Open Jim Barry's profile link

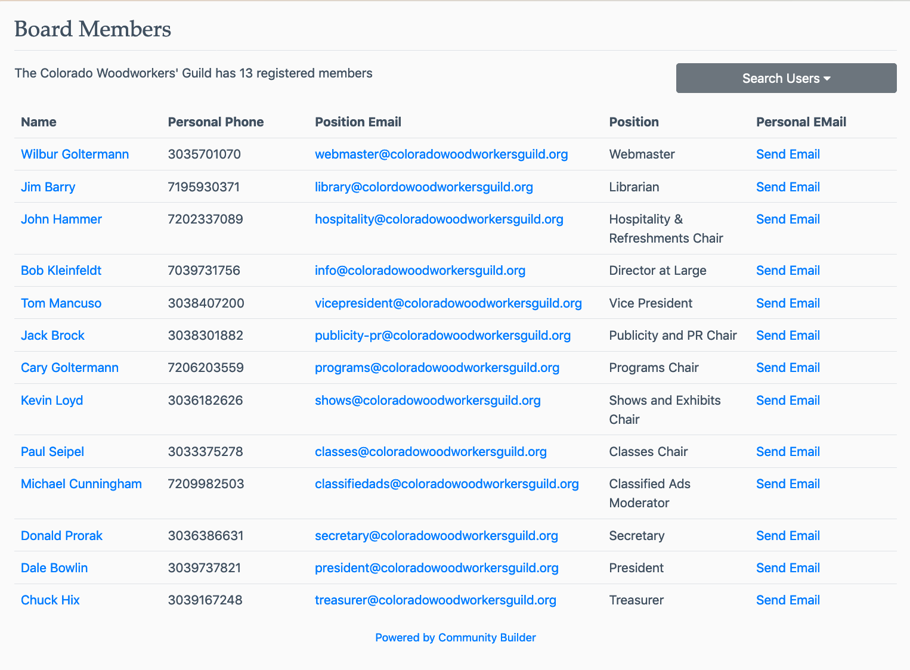click(x=48, y=187)
